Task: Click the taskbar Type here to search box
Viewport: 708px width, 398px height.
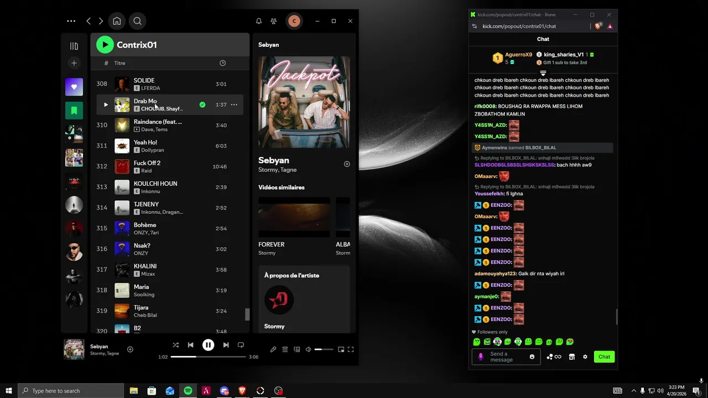Action: click(71, 391)
